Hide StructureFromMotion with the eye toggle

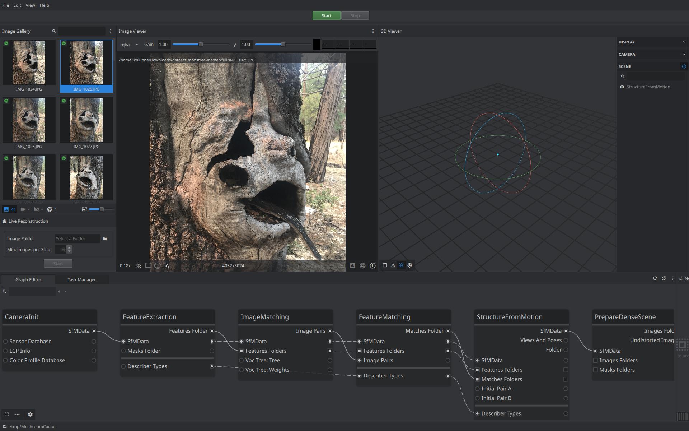coord(622,87)
